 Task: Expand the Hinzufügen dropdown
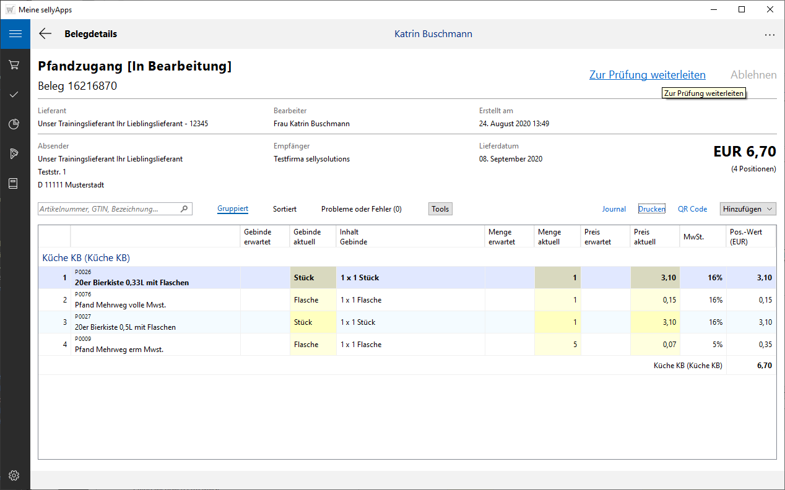click(x=748, y=209)
